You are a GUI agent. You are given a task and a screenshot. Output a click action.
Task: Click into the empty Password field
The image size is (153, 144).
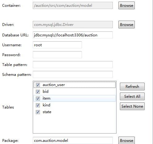pyautogui.click(x=57, y=55)
